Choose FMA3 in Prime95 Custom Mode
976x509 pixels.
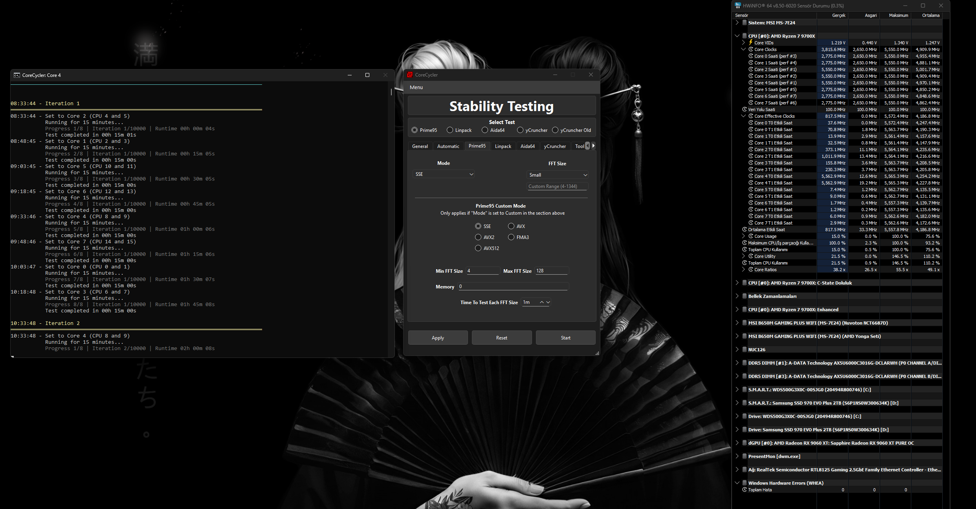(x=511, y=237)
